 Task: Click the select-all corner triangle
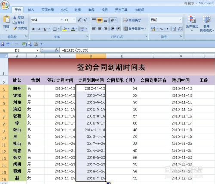[x=4, y=56]
